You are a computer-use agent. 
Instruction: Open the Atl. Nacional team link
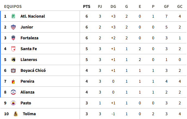(33, 16)
